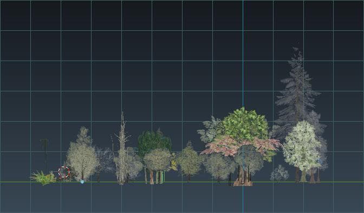Select the green fern plant at far left
The image size is (364, 213).
[x=43, y=178]
